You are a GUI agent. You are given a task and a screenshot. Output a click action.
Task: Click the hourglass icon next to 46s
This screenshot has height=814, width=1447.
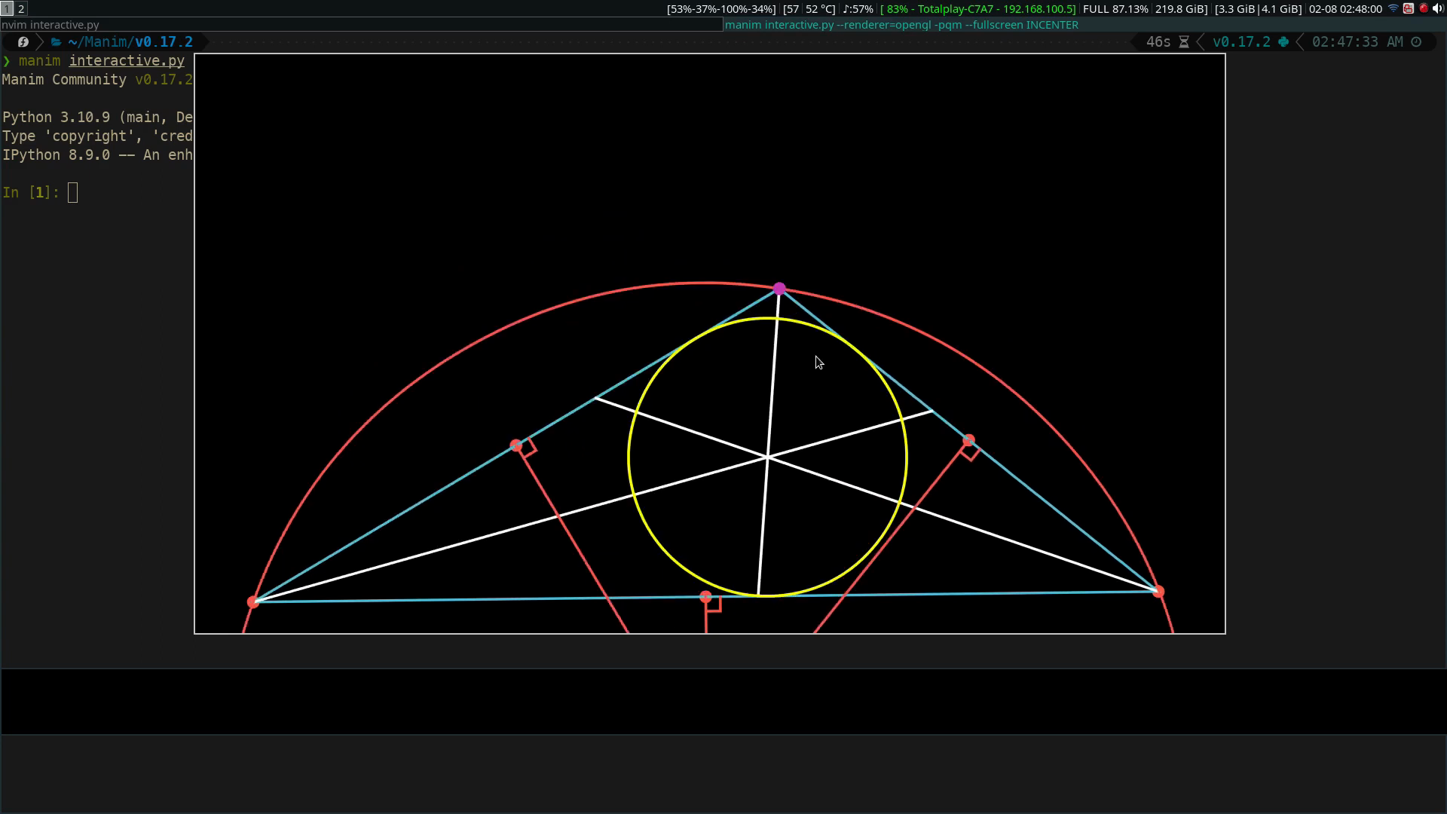tap(1184, 42)
